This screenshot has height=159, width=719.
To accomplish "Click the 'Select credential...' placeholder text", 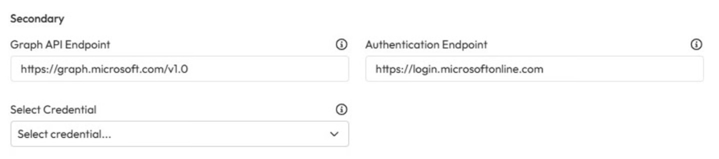I will click(64, 134).
